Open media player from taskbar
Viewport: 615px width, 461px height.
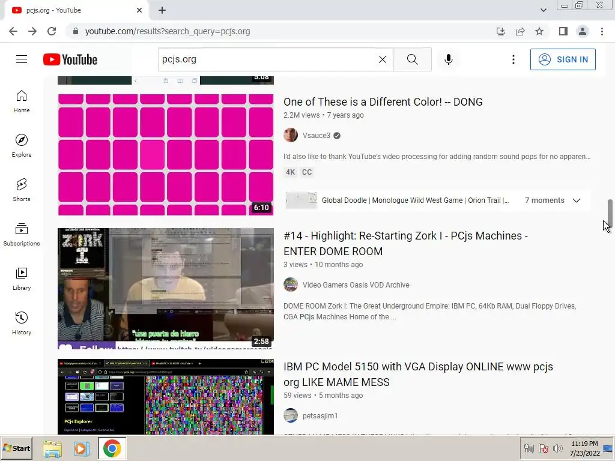pyautogui.click(x=82, y=448)
